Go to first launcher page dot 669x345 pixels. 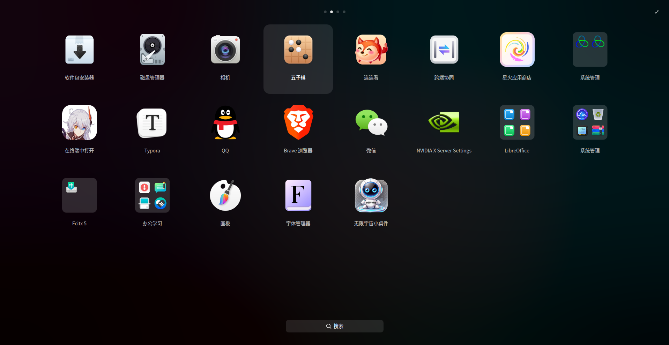[x=325, y=12]
